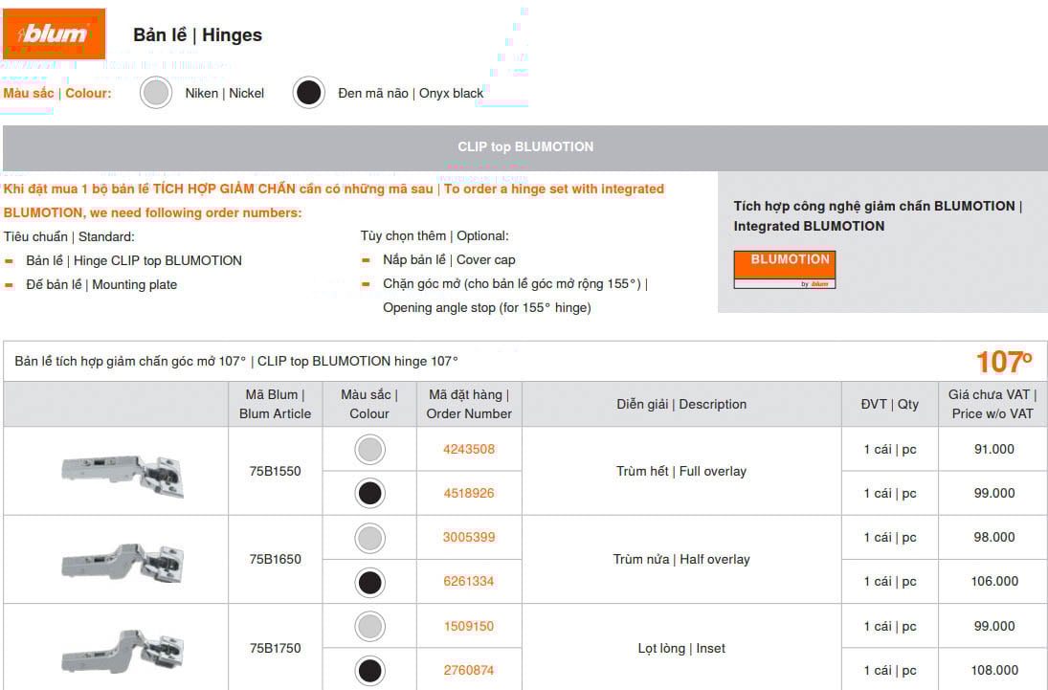The height and width of the screenshot is (690, 1048).
Task: Select the Nickel colour swatch in legend
Action: point(156,93)
